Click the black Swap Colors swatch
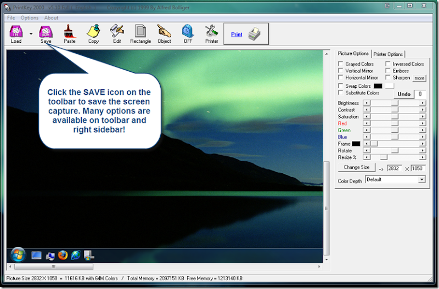The width and height of the screenshot is (439, 289). [x=378, y=86]
